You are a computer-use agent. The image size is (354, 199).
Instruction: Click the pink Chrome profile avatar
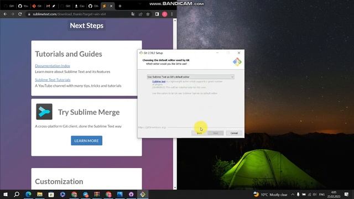click(165, 14)
